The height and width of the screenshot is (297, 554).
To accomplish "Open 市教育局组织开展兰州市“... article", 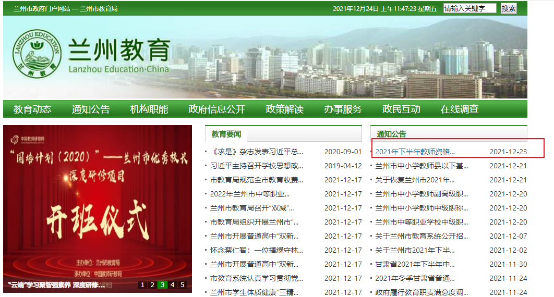I will (254, 222).
